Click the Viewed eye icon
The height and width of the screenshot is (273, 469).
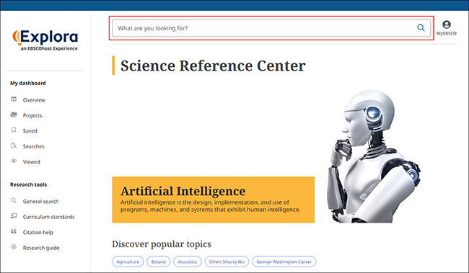click(14, 161)
